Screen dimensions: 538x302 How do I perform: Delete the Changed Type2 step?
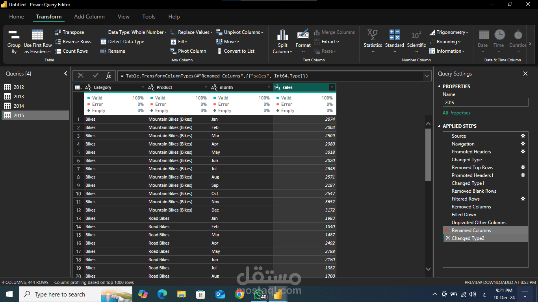pos(447,238)
